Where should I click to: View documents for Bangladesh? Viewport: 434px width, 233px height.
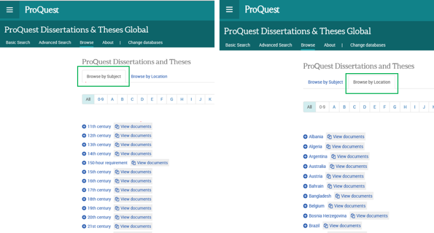pos(354,196)
